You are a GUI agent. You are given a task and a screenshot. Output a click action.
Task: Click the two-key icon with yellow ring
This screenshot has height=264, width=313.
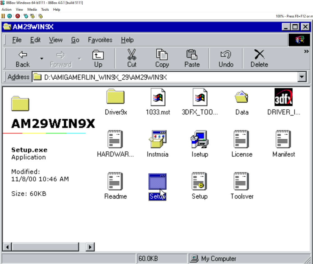click(32, 16)
